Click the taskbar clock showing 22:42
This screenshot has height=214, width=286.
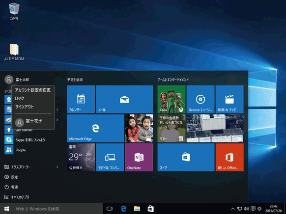273,209
